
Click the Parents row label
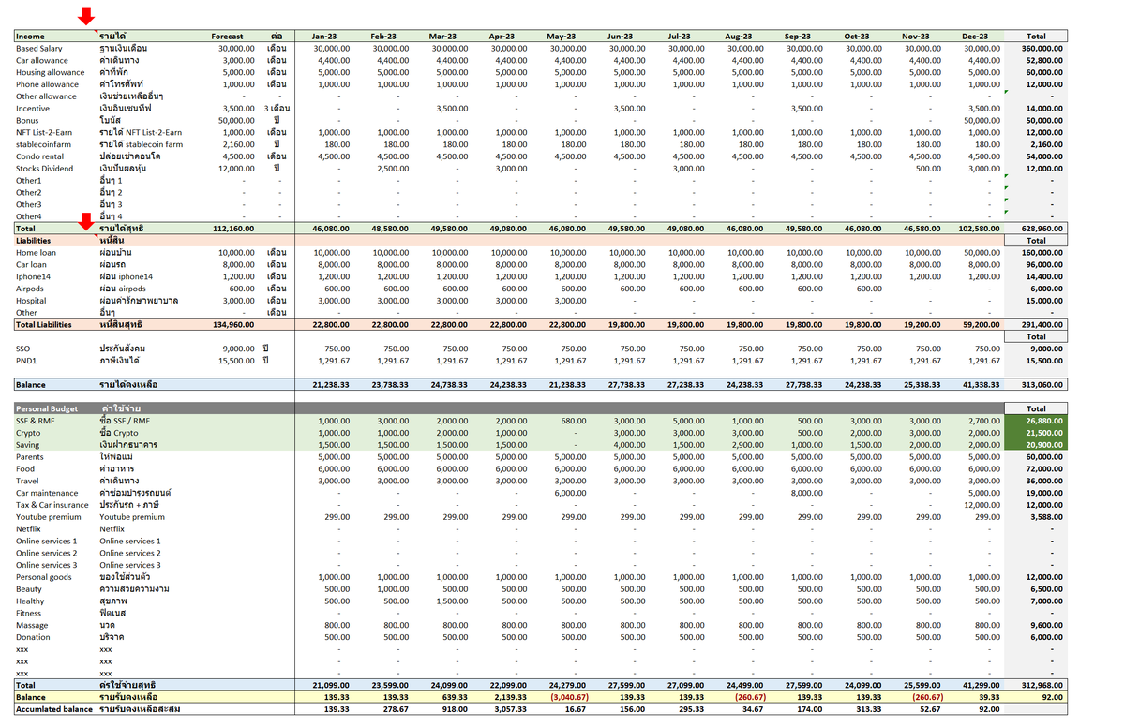(x=30, y=457)
